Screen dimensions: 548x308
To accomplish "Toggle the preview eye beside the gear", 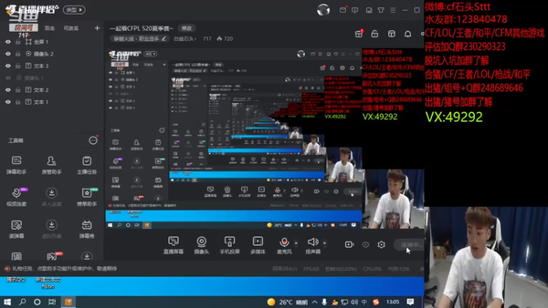I will [x=366, y=244].
